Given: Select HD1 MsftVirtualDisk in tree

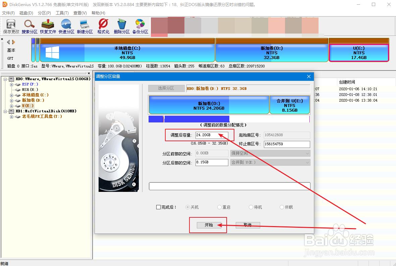Looking at the screenshot, I should (x=46, y=111).
